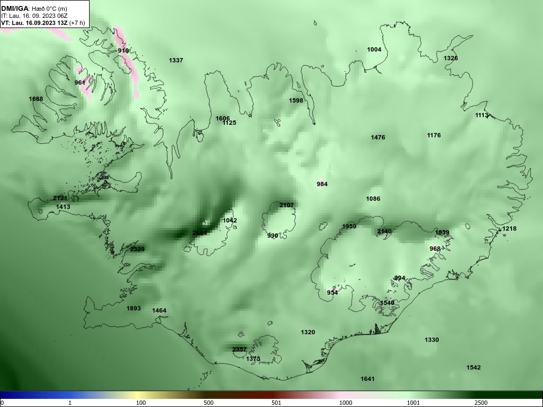Viewport: 543px width, 407px height.
Task: Click the value 1688 on the map
Action: 36,99
